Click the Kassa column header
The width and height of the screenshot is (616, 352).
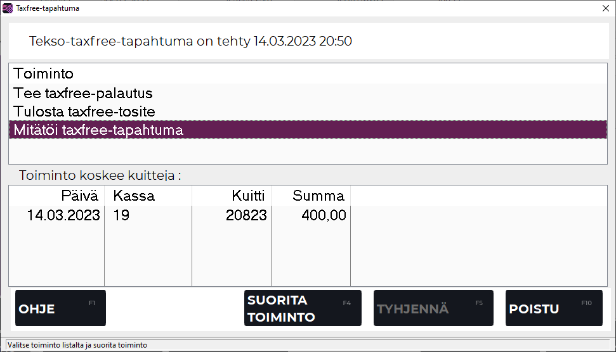click(x=134, y=196)
